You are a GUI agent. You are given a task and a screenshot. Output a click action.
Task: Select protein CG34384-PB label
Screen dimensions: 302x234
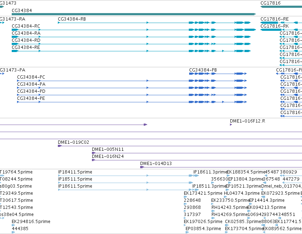tap(203, 70)
